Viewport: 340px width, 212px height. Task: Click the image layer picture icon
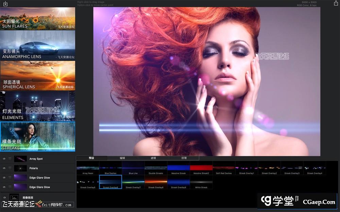point(14,197)
